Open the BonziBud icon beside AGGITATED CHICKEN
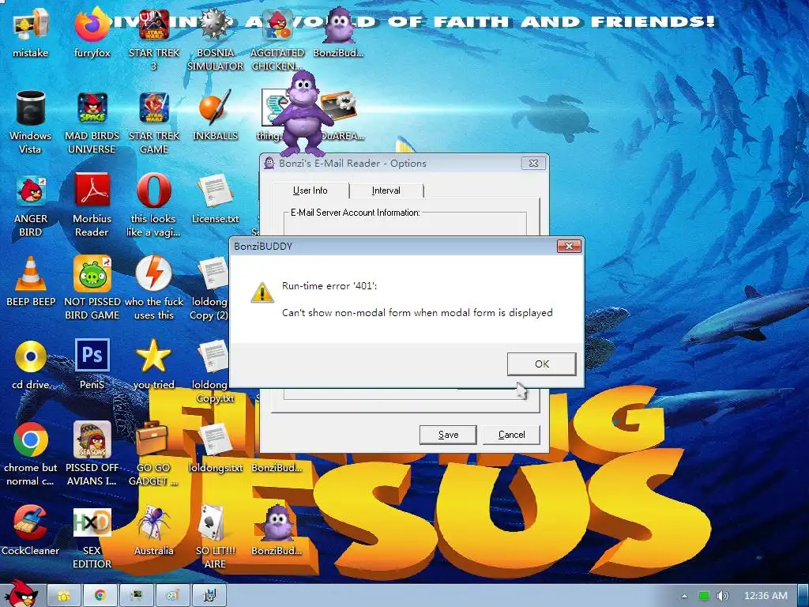The width and height of the screenshot is (809, 607). (x=338, y=33)
